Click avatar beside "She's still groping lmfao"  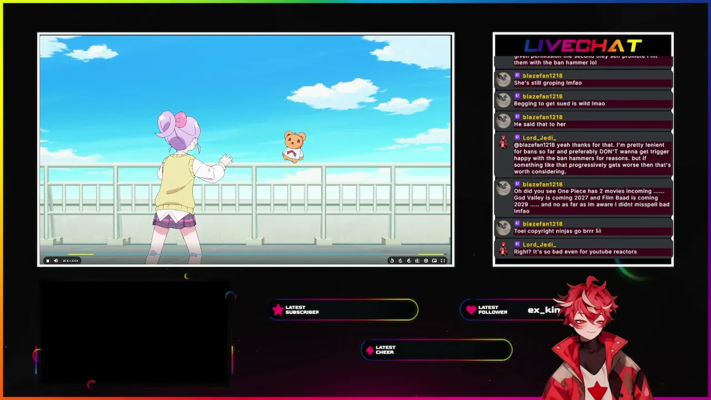click(503, 79)
